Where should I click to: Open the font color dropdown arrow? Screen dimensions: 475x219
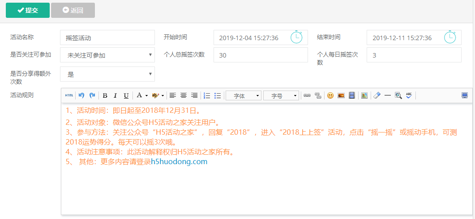tap(146, 95)
